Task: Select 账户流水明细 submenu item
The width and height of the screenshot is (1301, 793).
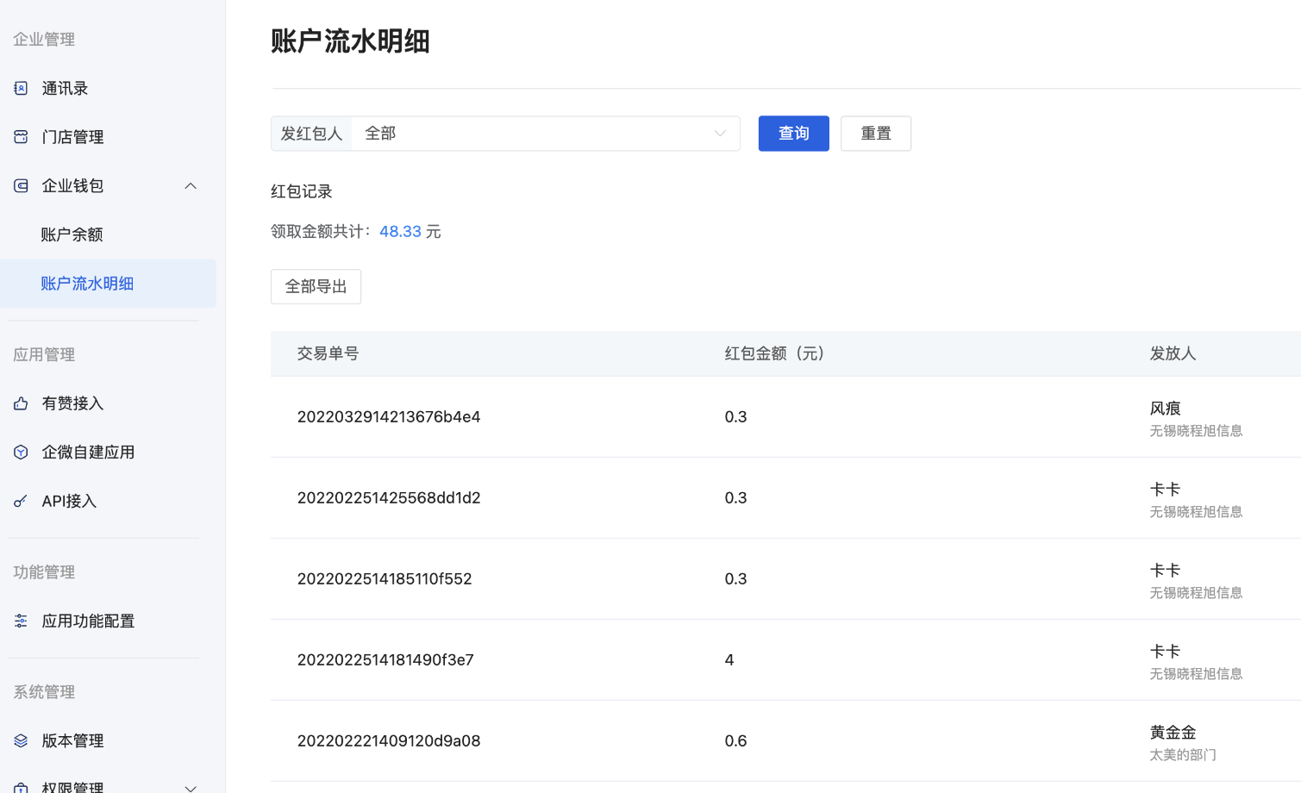Action: pos(108,284)
